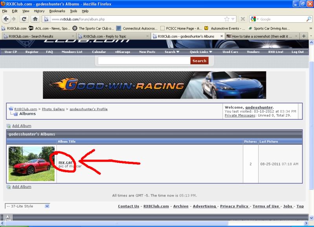This screenshot has height=227, width=314.
Task: Open the Private Messages link
Action: (x=240, y=115)
